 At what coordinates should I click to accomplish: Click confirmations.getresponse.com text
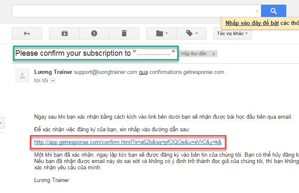point(187,72)
